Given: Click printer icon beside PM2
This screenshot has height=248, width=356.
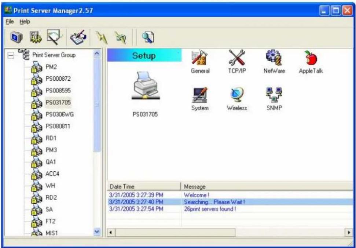Looking at the screenshot, I should [x=37, y=67].
